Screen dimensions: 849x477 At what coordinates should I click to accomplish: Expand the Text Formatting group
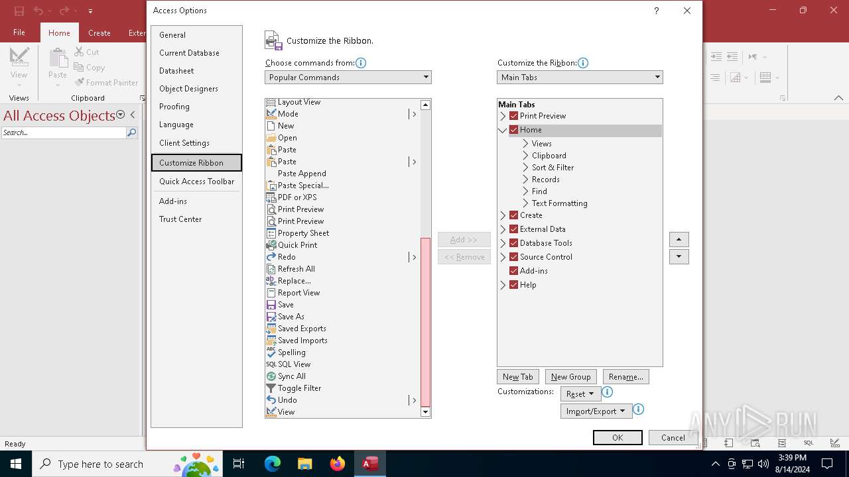(525, 203)
